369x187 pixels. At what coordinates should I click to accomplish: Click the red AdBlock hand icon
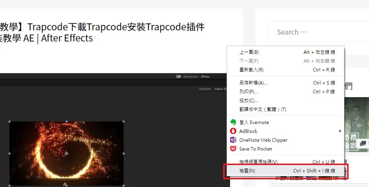click(233, 131)
